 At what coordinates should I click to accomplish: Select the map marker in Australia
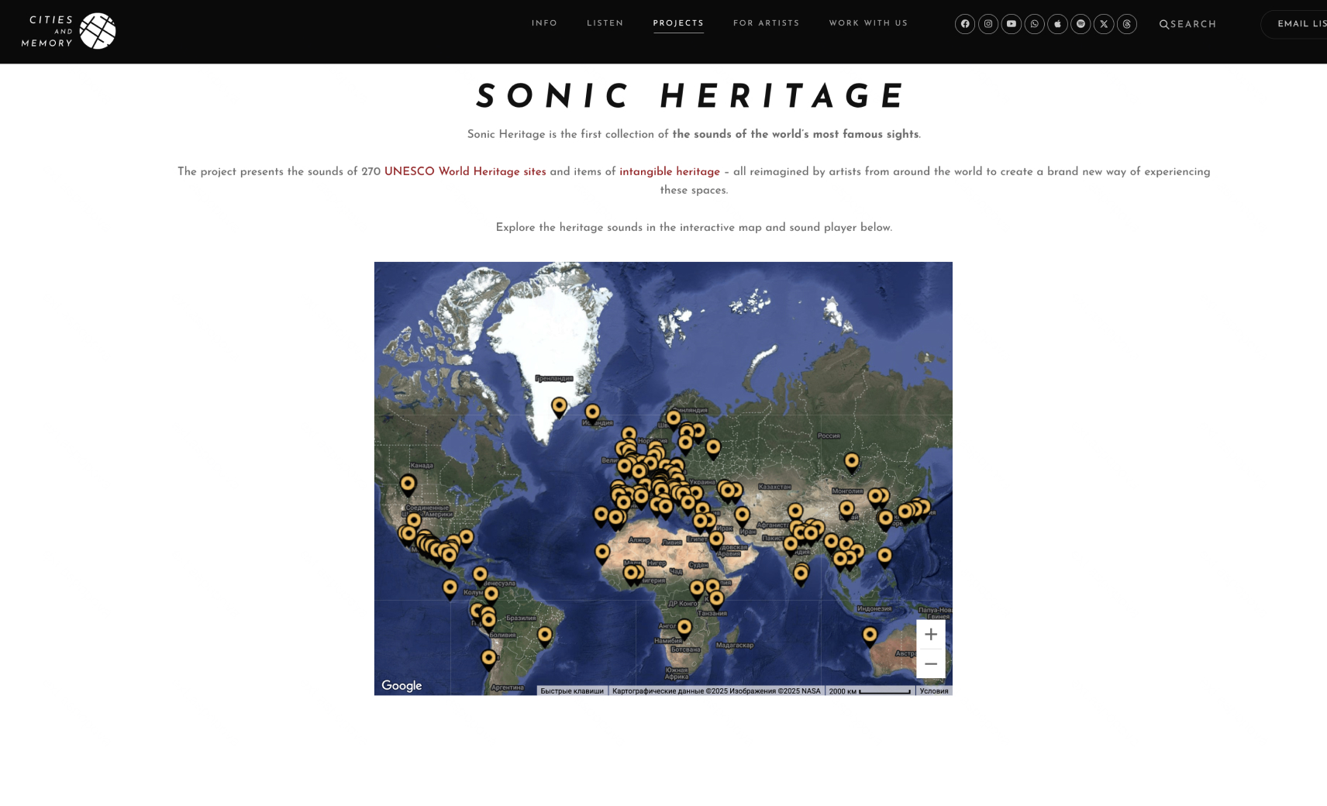point(870,637)
